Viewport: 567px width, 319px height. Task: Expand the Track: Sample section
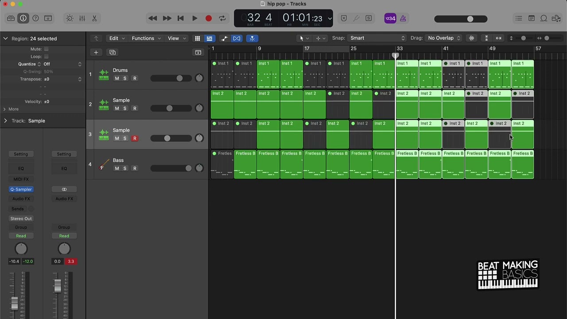point(5,121)
